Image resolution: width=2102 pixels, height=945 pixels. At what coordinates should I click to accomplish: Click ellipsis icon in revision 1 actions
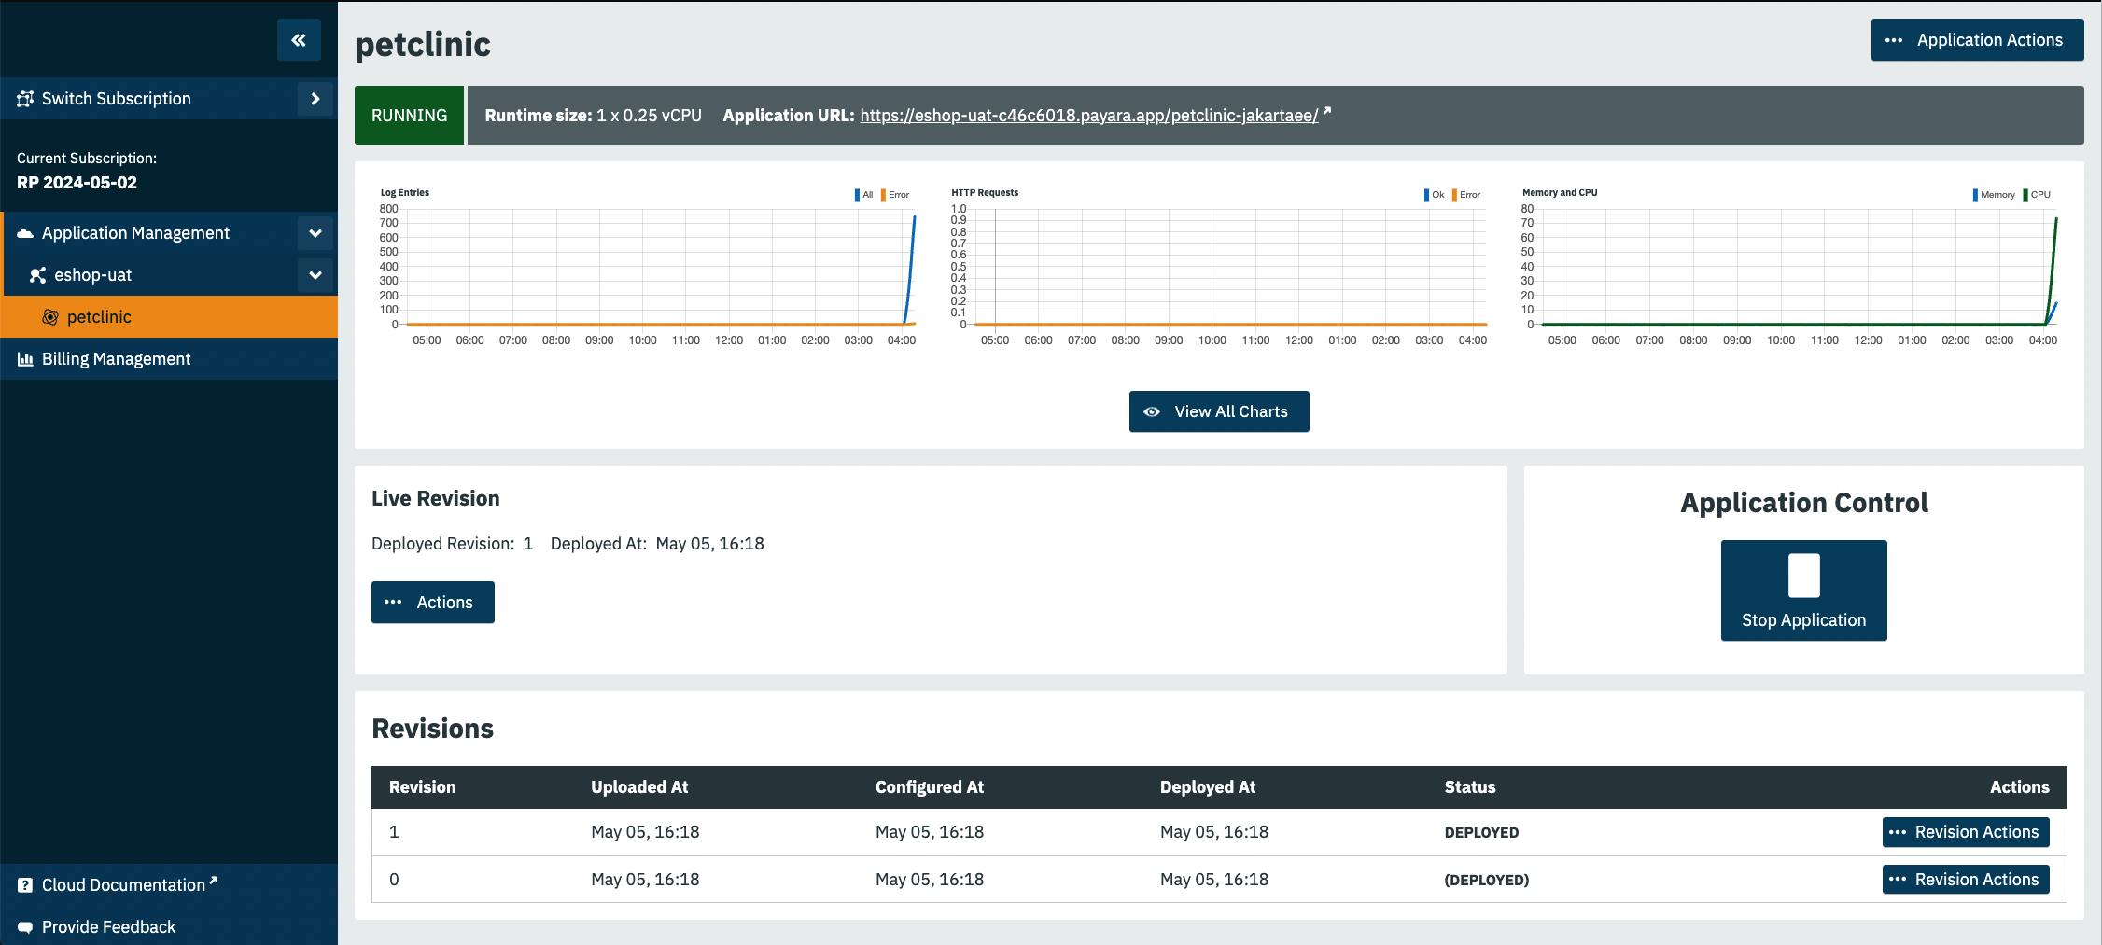pyautogui.click(x=1898, y=832)
